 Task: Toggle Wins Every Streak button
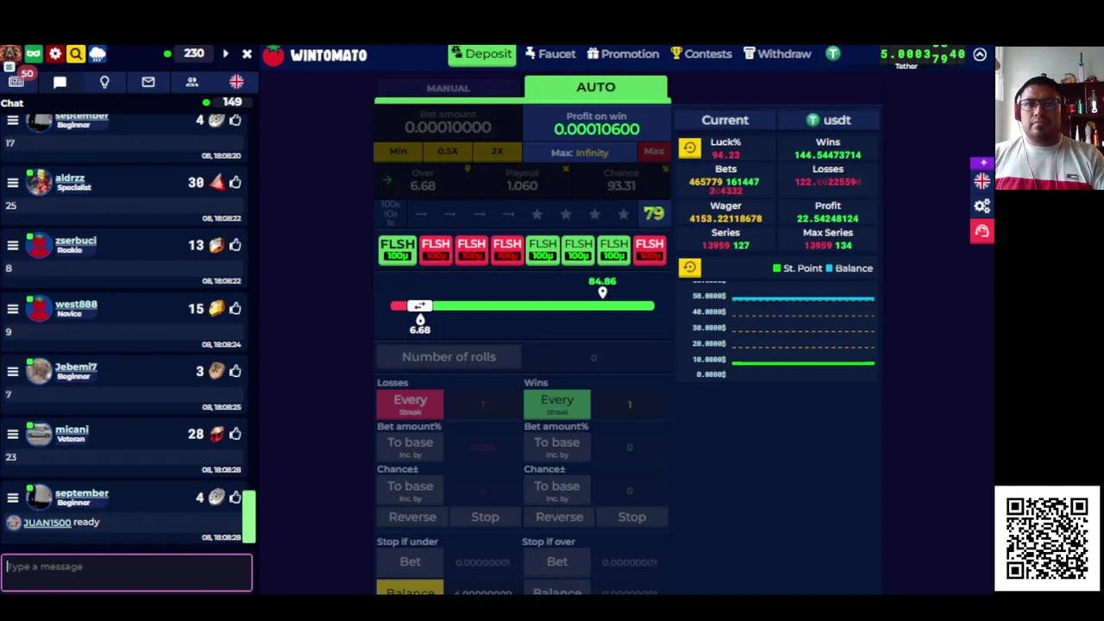pyautogui.click(x=556, y=404)
